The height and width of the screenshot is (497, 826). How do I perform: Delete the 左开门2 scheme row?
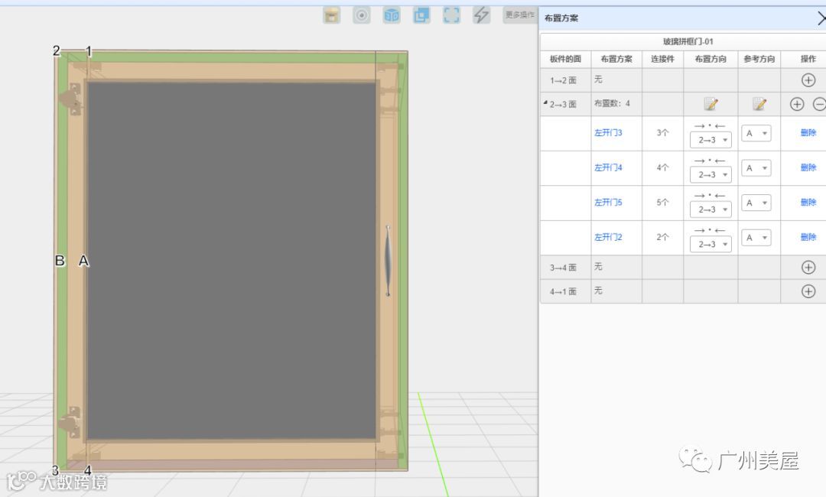808,237
